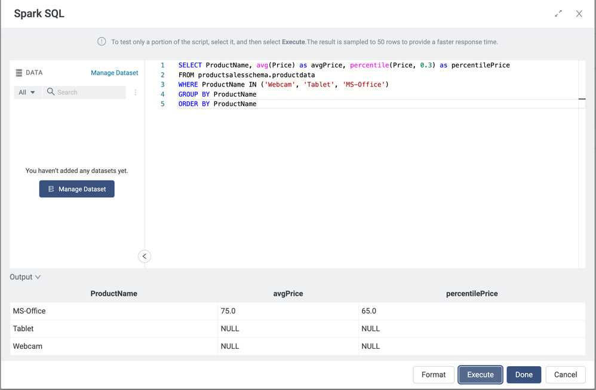The width and height of the screenshot is (596, 390).
Task: Collapse the data panel with the chevron
Action: tap(145, 256)
